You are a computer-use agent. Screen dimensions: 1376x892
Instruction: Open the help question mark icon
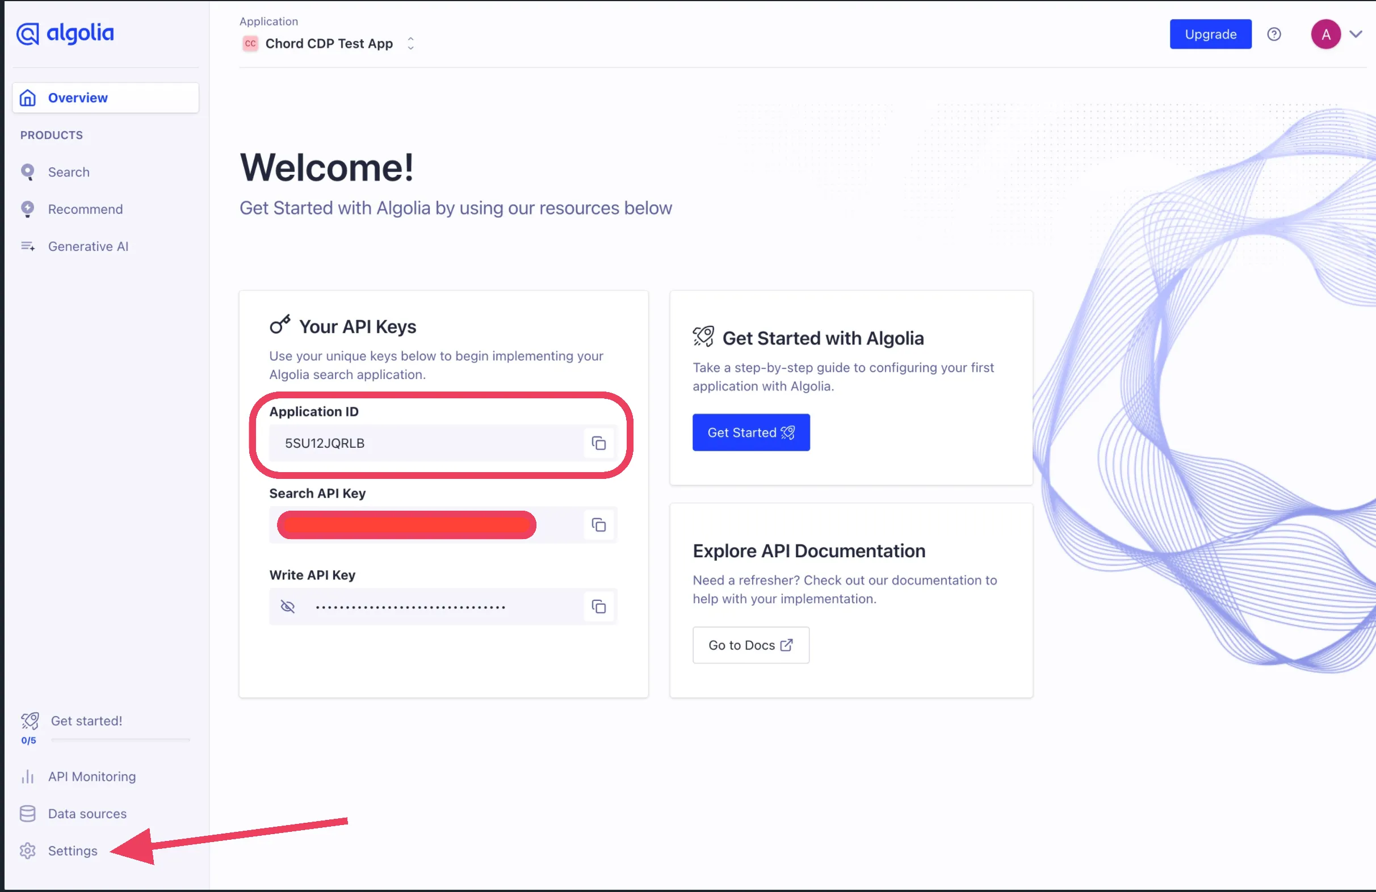1274,34
